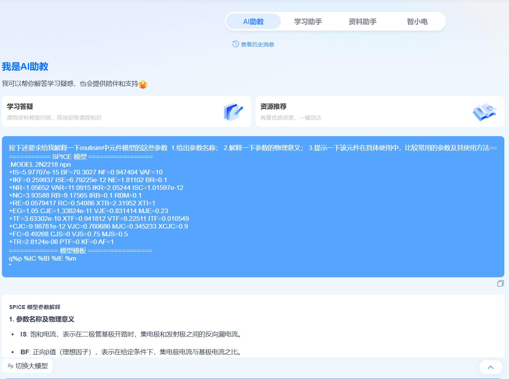Click the 课程资料智能问答 subtitle text
This screenshot has height=379, width=509.
[x=54, y=118]
